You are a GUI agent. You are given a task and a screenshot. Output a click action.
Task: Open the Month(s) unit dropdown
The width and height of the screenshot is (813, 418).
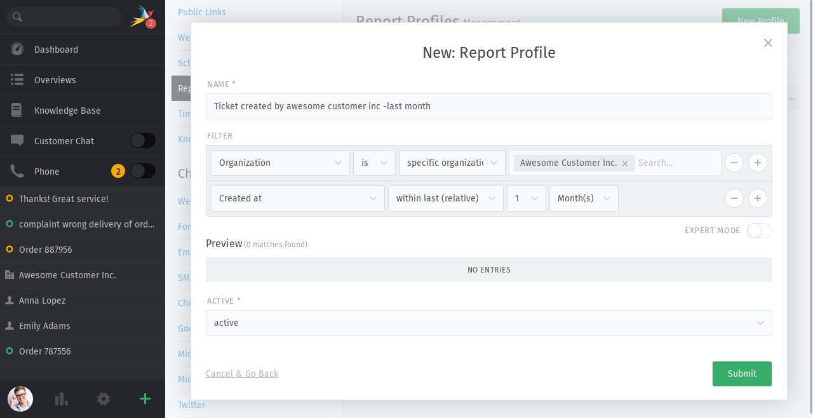pos(584,198)
